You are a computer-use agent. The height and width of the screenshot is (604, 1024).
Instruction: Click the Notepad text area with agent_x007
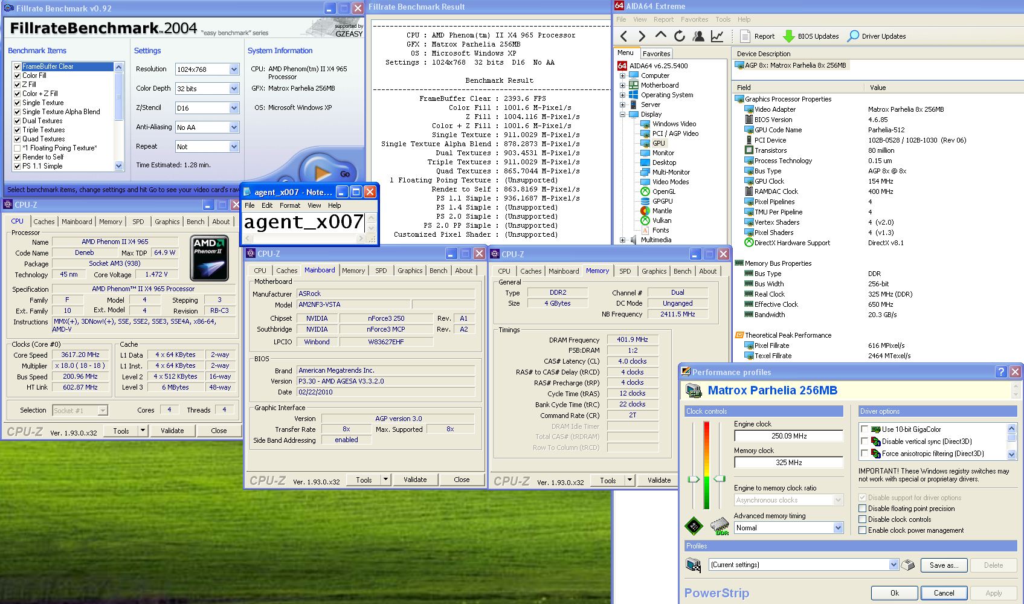(304, 223)
